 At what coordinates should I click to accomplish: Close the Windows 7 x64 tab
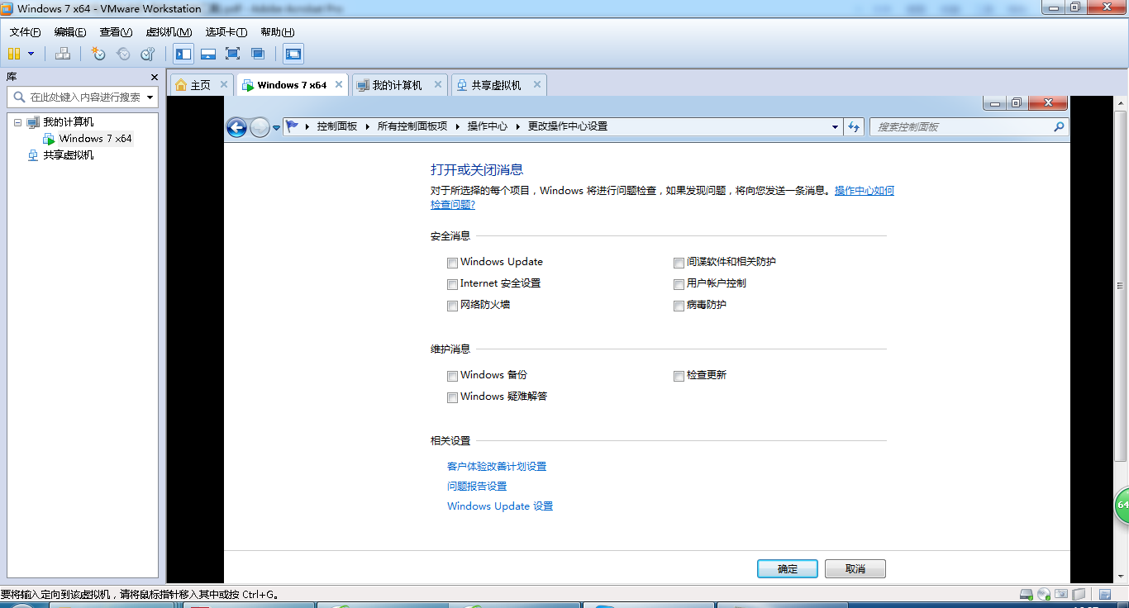click(x=339, y=84)
